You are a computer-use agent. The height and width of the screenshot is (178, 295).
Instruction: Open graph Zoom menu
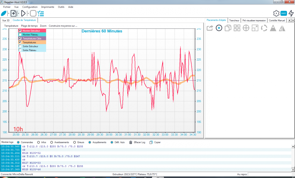pyautogui.click(x=43, y=26)
